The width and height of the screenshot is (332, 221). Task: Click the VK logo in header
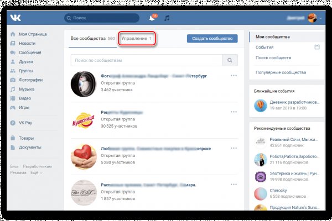point(15,18)
